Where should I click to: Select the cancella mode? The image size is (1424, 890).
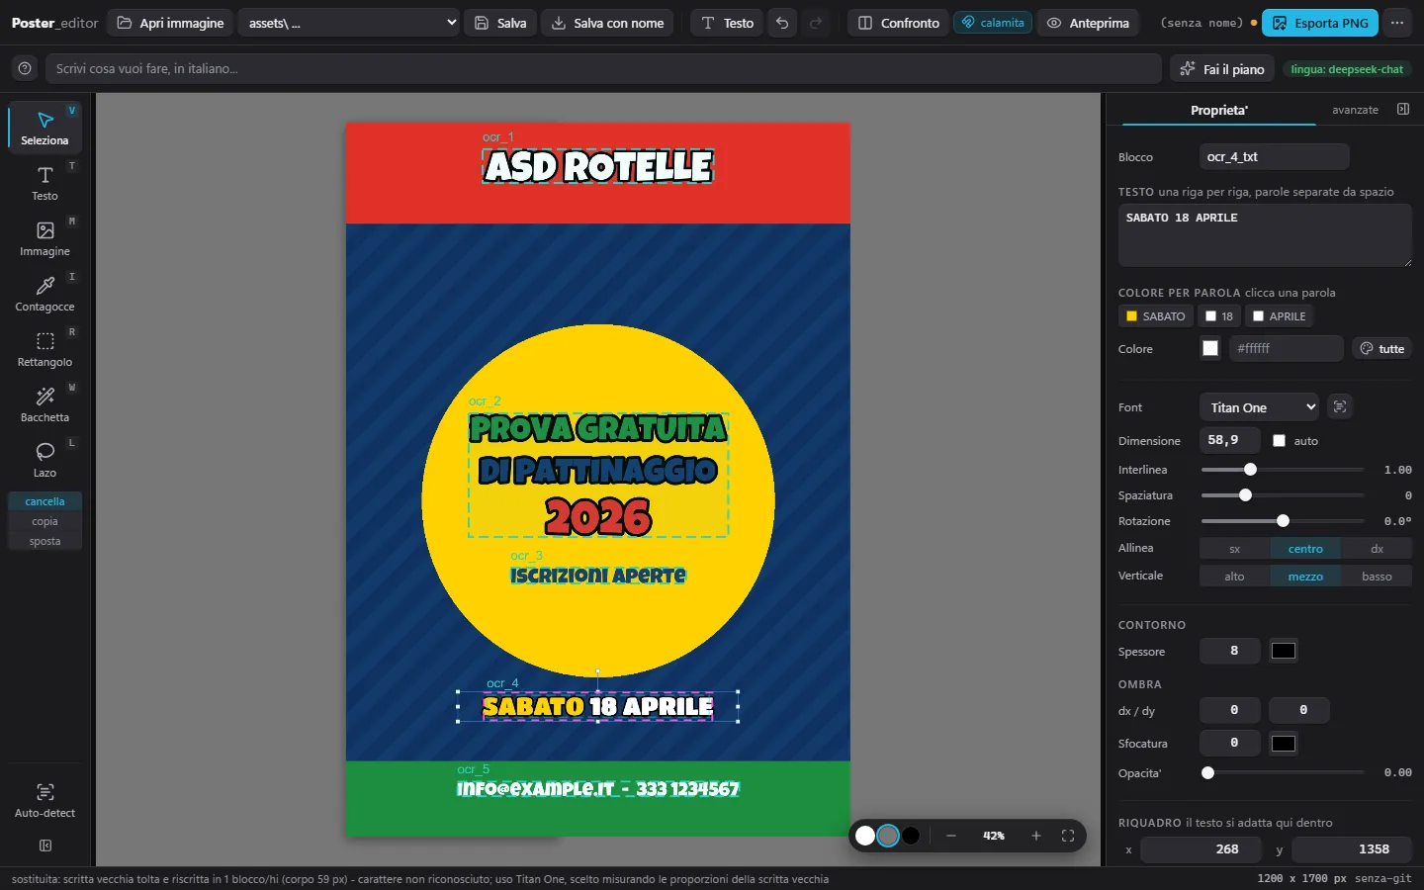tap(44, 501)
